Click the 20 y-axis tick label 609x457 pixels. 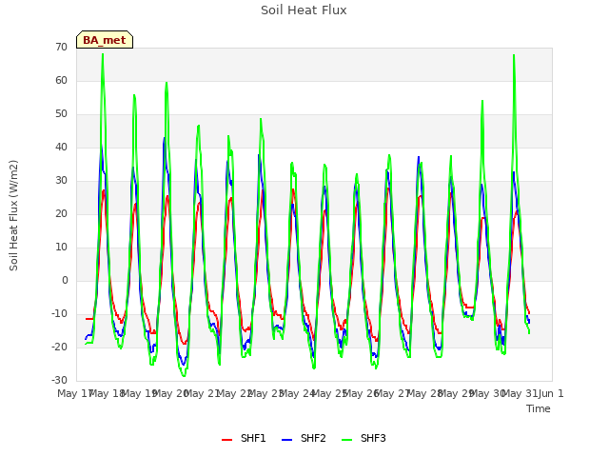point(61,213)
